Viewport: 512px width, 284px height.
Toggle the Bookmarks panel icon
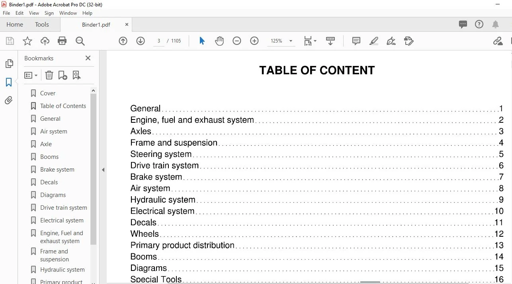click(9, 82)
